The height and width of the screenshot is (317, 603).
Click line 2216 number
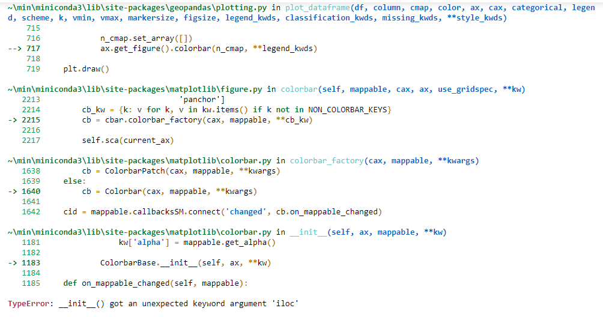(x=31, y=130)
